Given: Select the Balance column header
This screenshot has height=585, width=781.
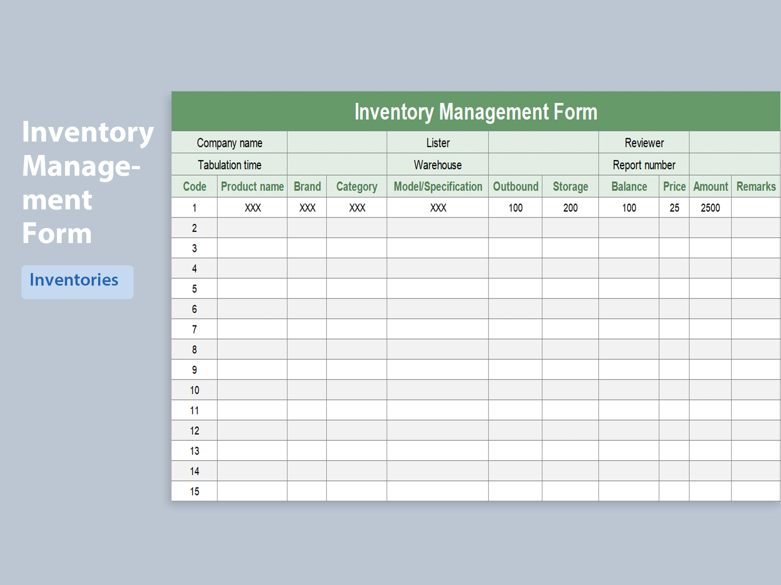Looking at the screenshot, I should click(x=629, y=186).
